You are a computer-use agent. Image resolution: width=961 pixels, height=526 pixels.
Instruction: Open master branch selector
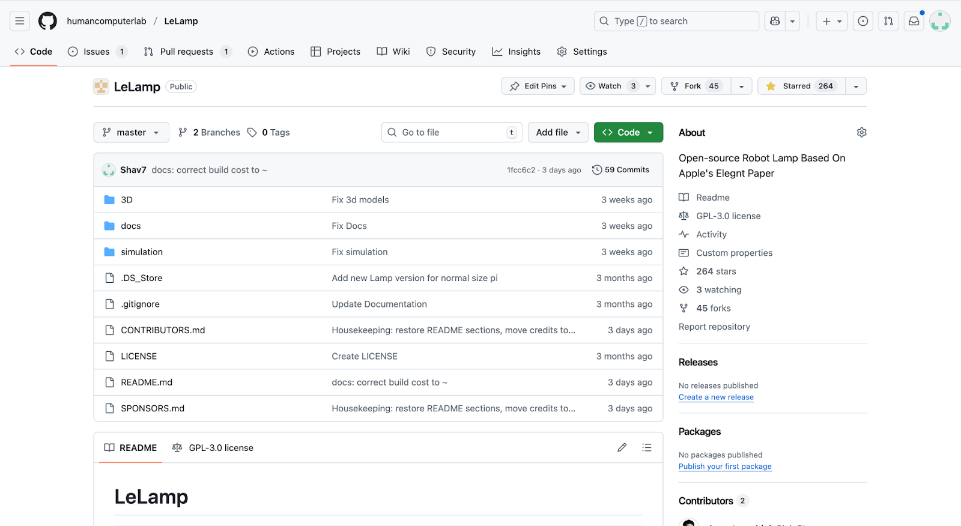tap(131, 132)
